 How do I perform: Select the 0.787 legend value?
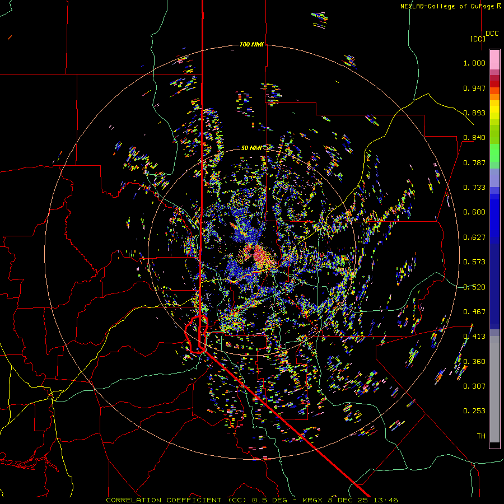coord(474,162)
